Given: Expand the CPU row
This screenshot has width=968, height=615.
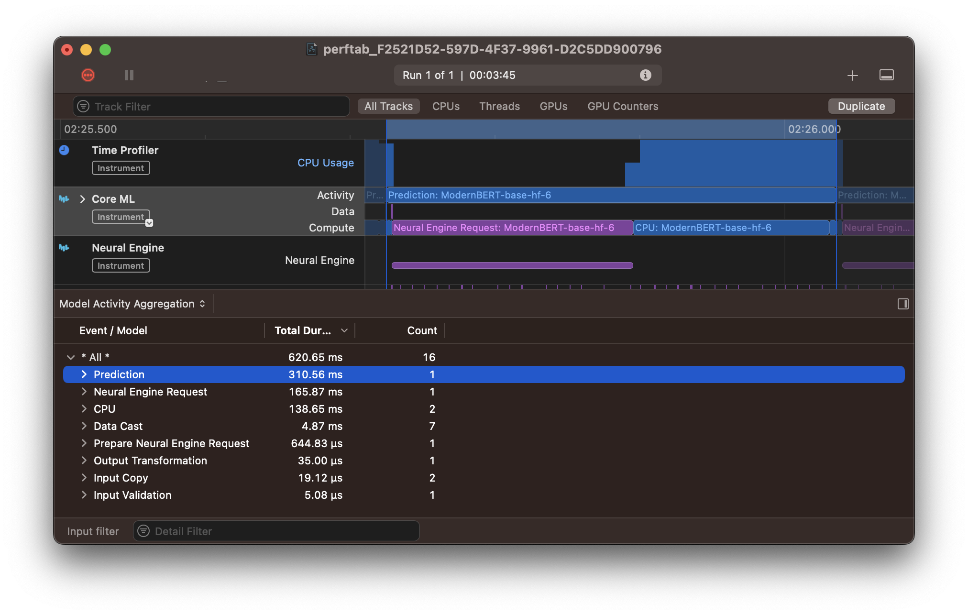Looking at the screenshot, I should tap(84, 409).
